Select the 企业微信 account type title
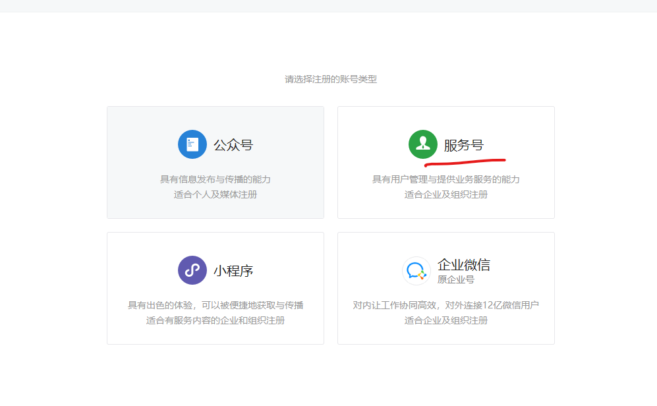Image resolution: width=657 pixels, height=406 pixels. (x=464, y=264)
